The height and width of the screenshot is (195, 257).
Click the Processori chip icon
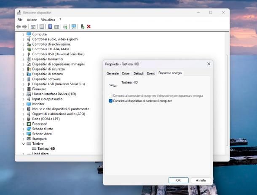click(29, 124)
